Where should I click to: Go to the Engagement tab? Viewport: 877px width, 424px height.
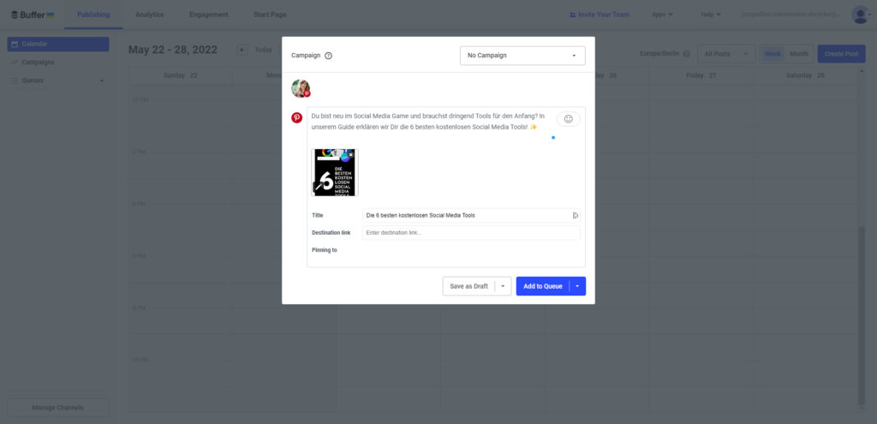point(209,15)
